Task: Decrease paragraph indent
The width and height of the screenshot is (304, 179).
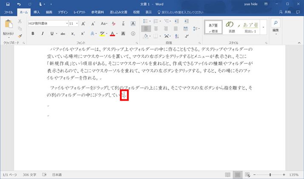Action: [x=176, y=21]
